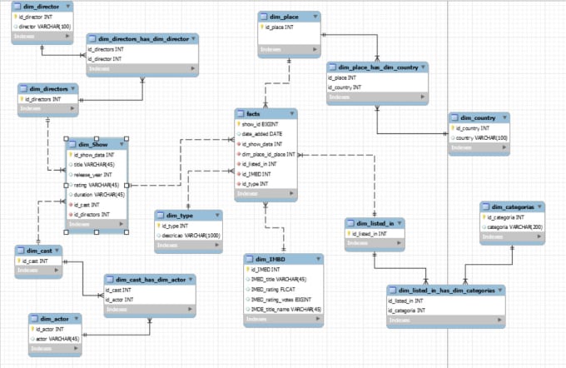Select 'id_categoria INT' in dim_listed_in_has_dim_categorias
Image resolution: width=566 pixels, height=368 pixels.
[x=446, y=311]
